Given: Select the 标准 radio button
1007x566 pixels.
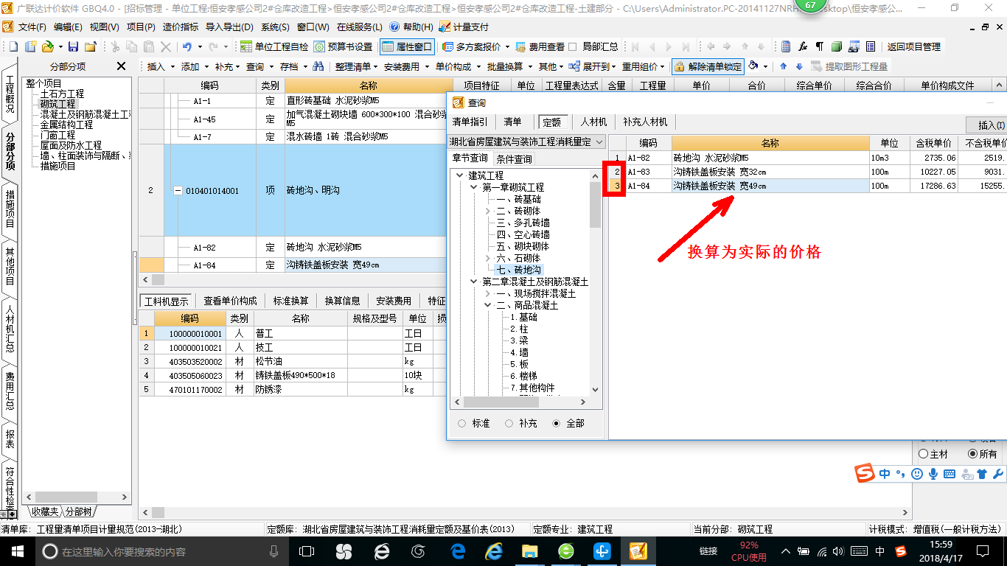Looking at the screenshot, I should tap(462, 424).
